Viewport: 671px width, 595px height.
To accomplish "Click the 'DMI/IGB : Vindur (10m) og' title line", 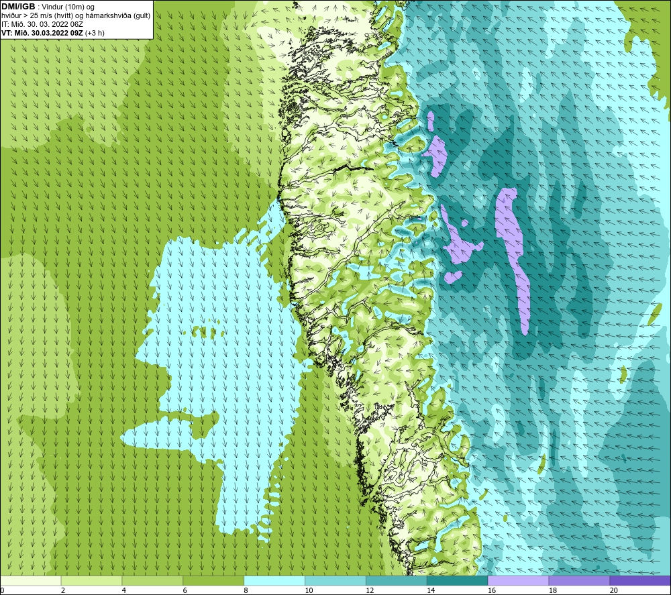I will tap(48, 7).
